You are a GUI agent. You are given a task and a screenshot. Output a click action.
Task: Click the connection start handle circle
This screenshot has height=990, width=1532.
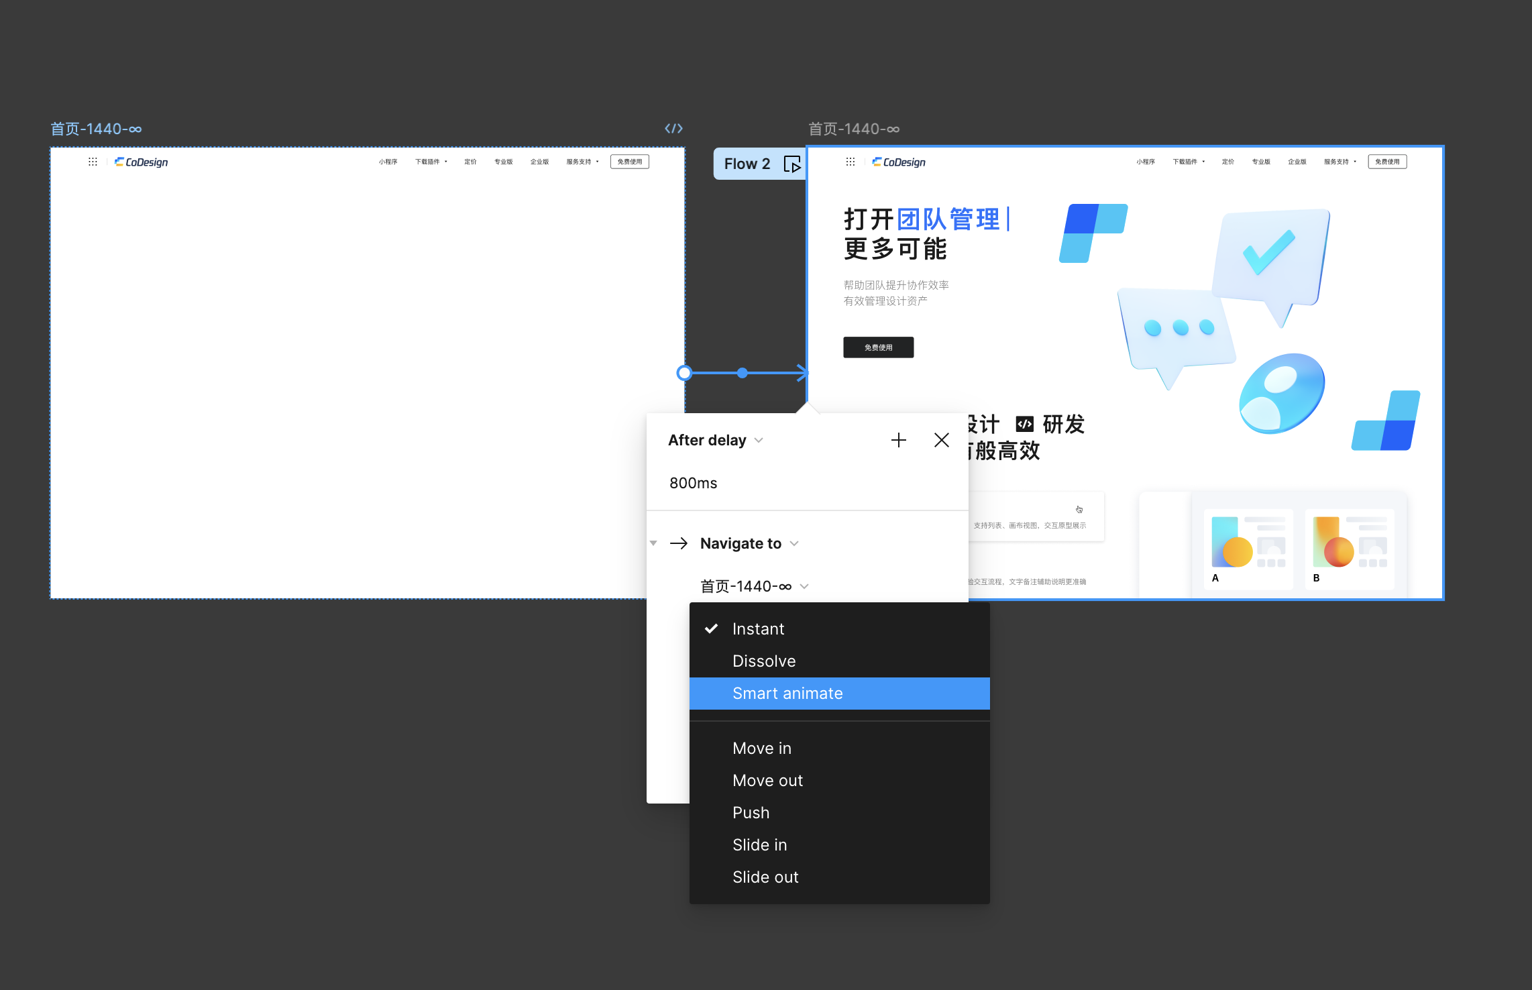684,373
